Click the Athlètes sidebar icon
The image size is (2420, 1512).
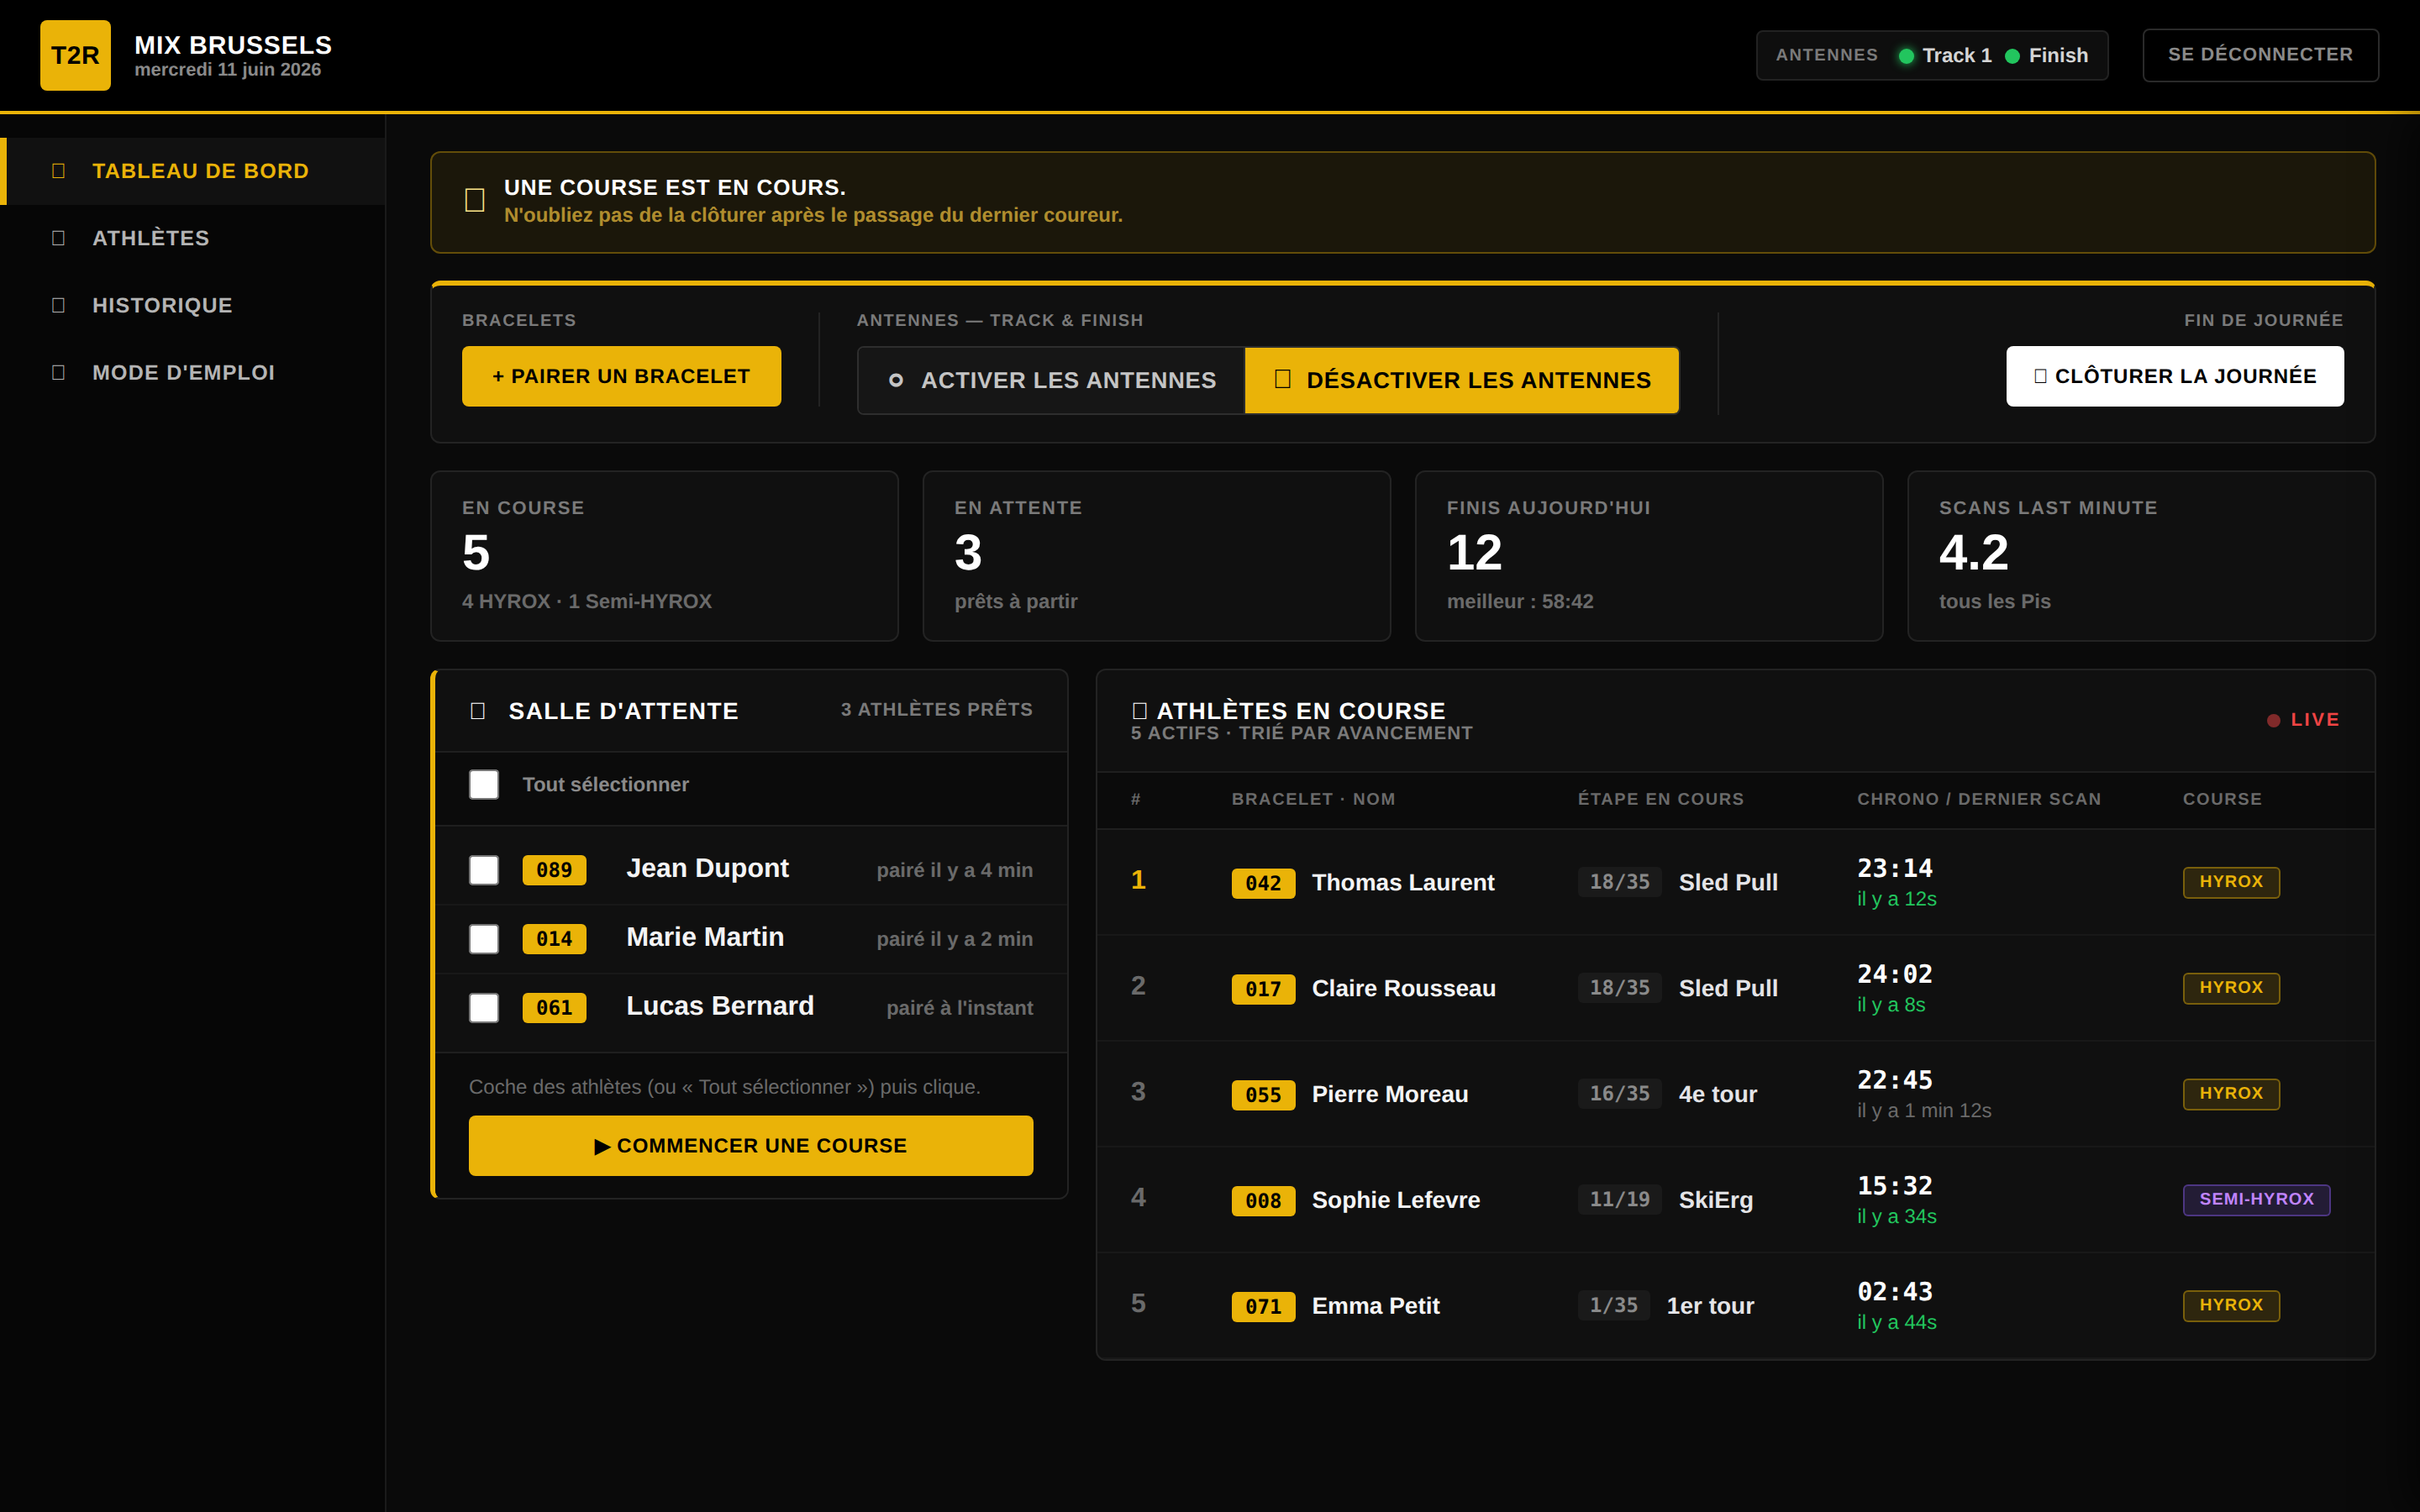[x=58, y=238]
